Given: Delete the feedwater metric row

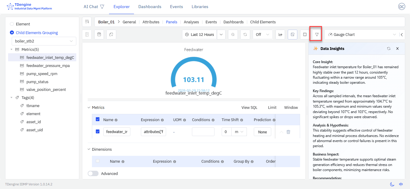Looking at the screenshot, I should click(288, 132).
